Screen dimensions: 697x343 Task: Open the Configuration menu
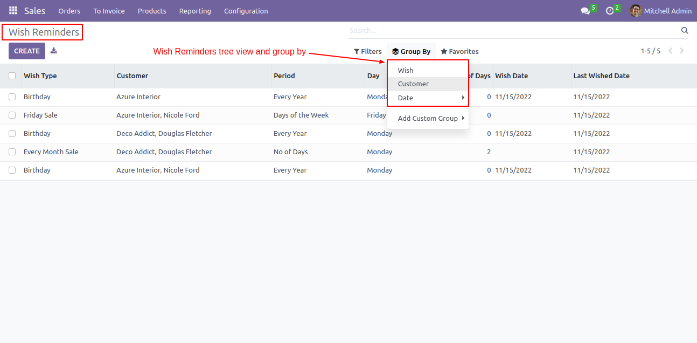[246, 11]
